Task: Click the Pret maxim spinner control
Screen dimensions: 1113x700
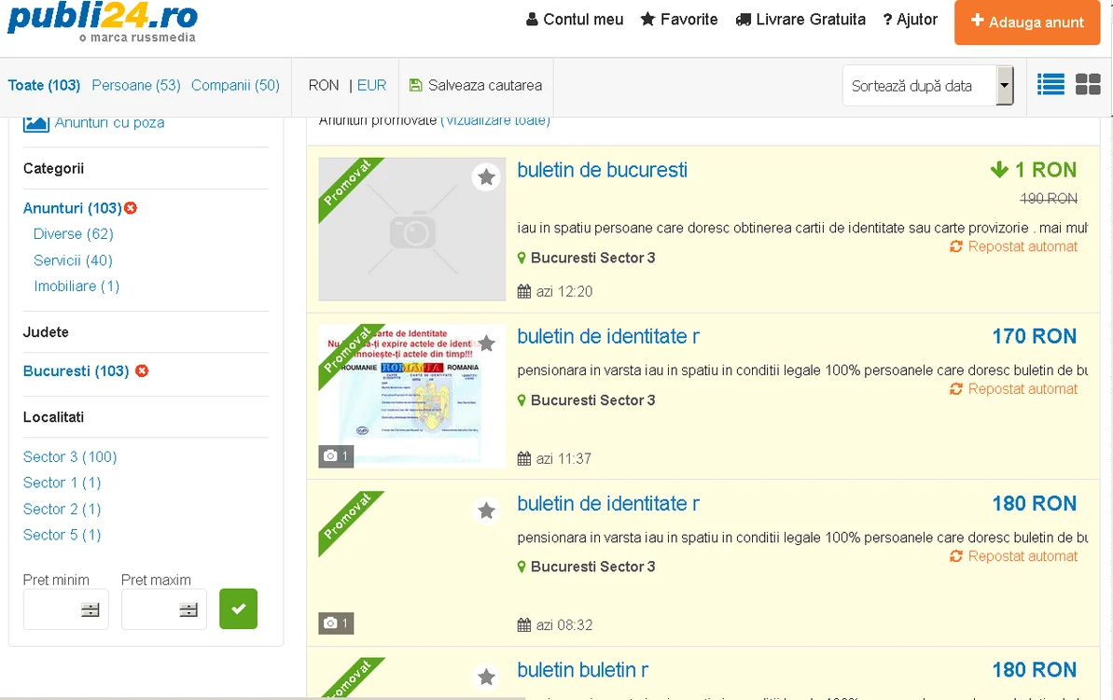Action: pos(188,609)
